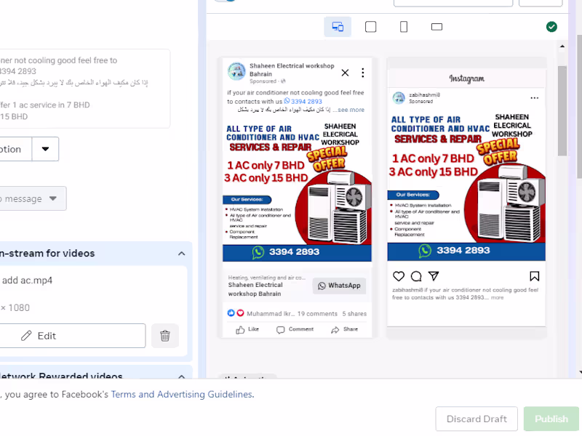
Task: Click the green checkmark status icon
Action: point(551,27)
